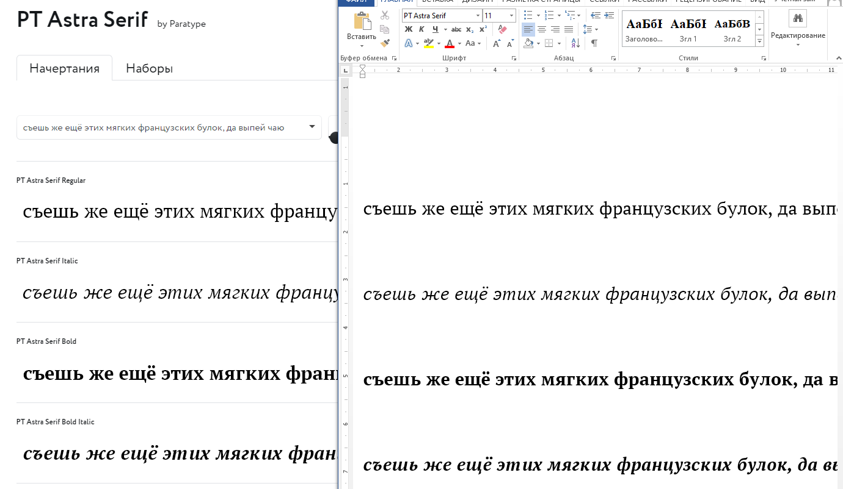Open line spacing options icon

(x=587, y=29)
